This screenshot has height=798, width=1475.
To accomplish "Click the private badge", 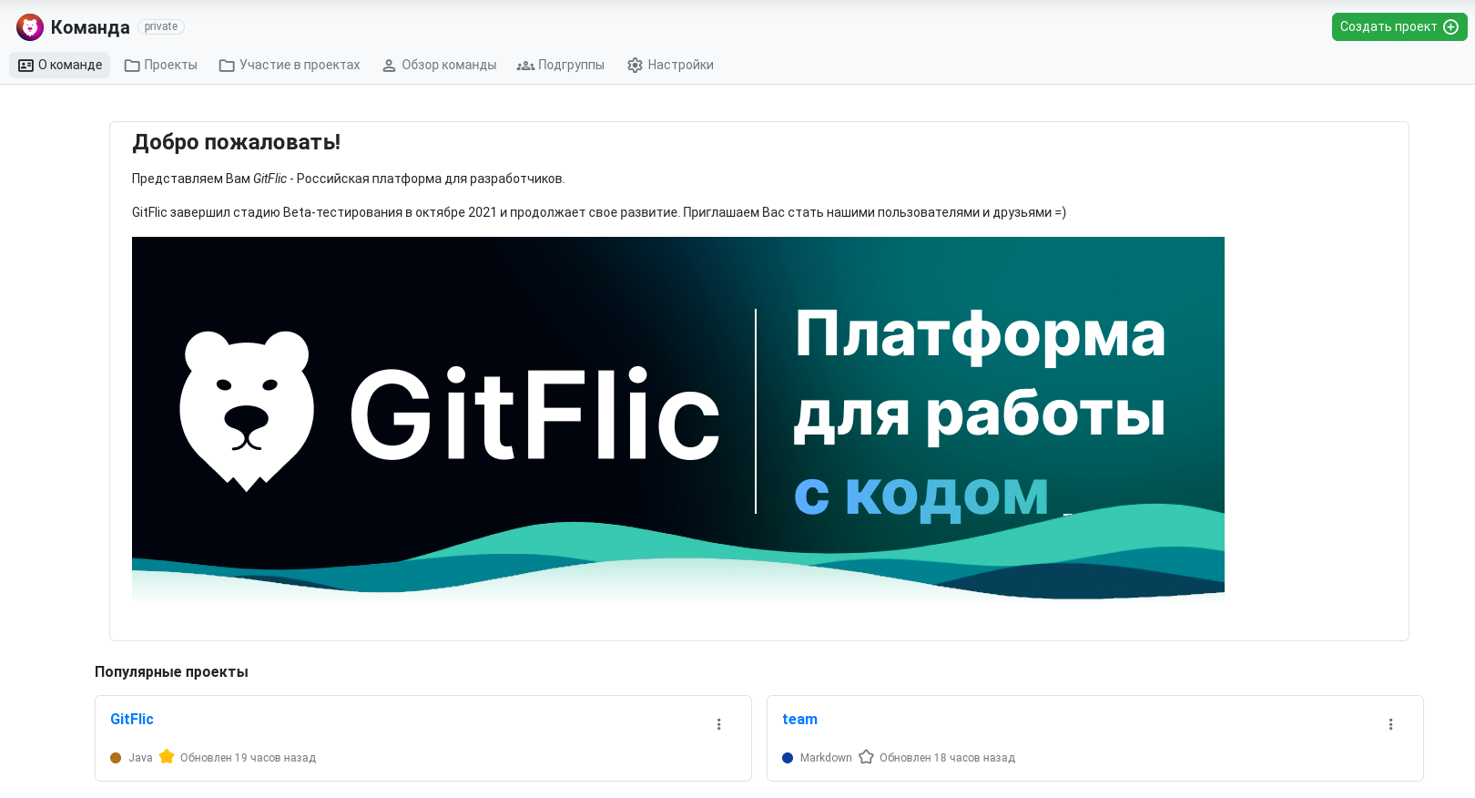I will tap(161, 26).
